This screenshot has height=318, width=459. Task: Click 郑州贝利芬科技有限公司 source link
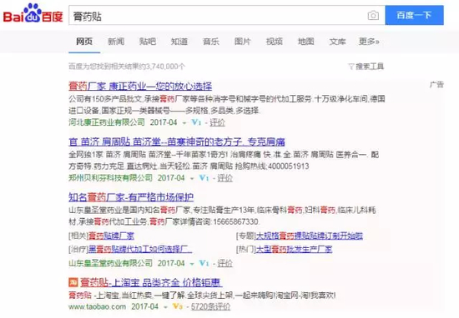[x=111, y=177]
